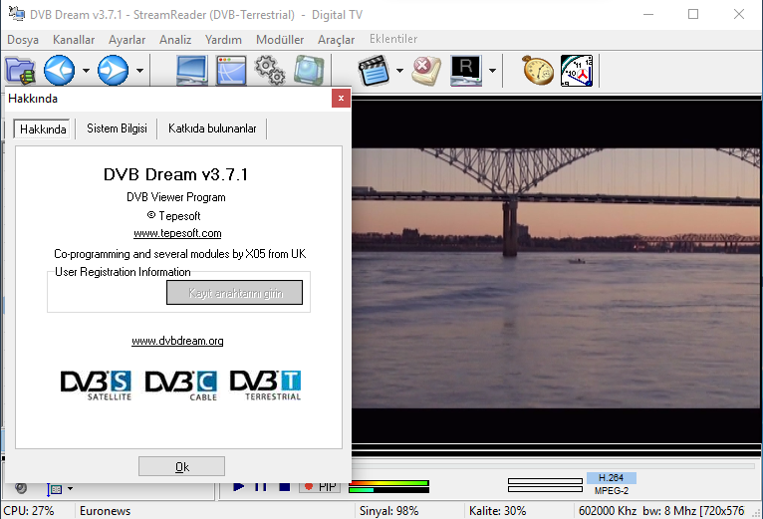763x519 pixels.
Task: Click the speaker volume icon at bottom left
Action: pyautogui.click(x=21, y=487)
